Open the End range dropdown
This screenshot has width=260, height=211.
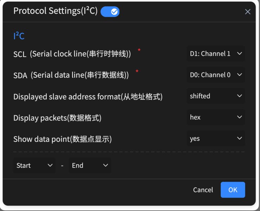[90, 166]
